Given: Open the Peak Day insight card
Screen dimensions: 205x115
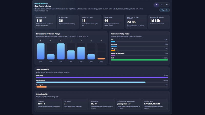Looking at the screenshot, I should coord(49,105).
